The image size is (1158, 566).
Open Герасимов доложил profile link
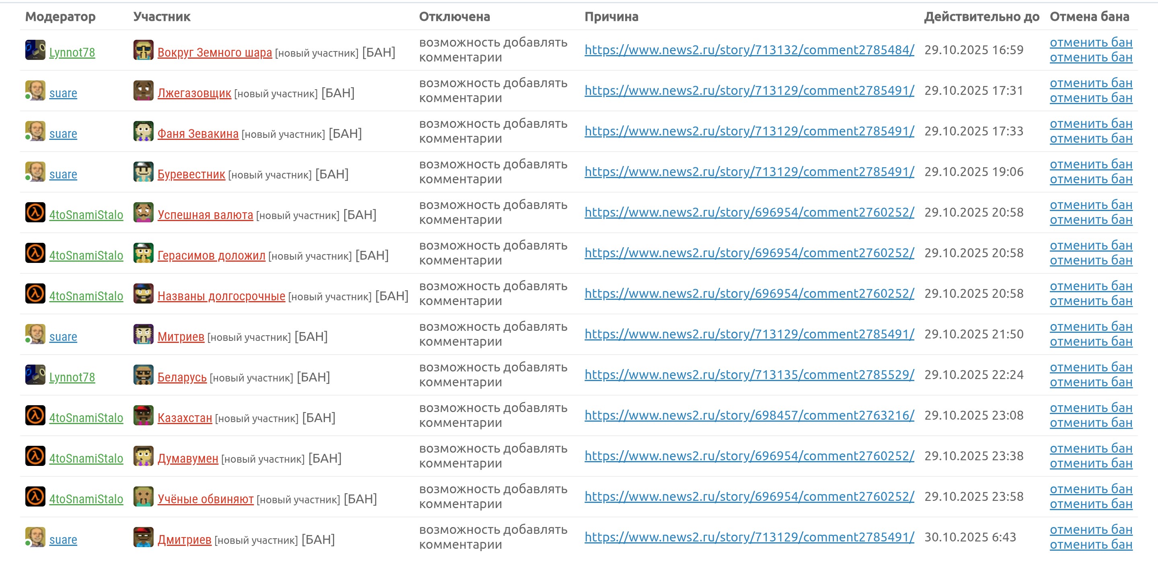click(x=211, y=256)
